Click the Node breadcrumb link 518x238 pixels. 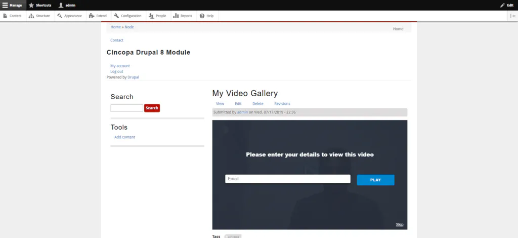[129, 27]
